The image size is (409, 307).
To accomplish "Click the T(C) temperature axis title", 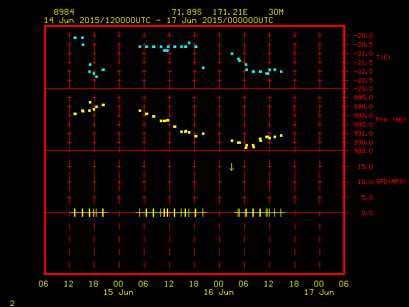I will [383, 57].
